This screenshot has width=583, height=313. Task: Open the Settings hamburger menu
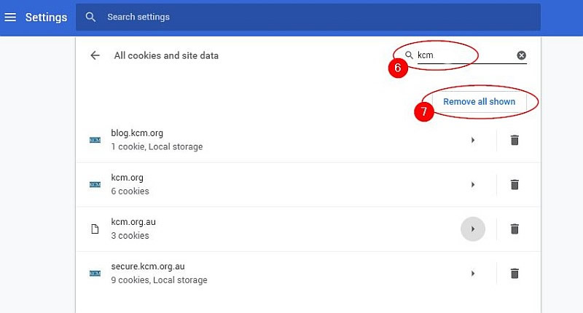(x=10, y=17)
